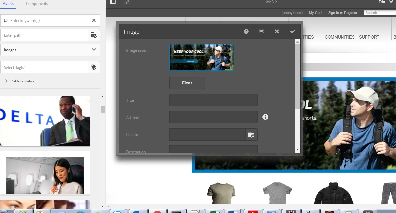Open page properties sliders icon in top bar
The image size is (396, 213).
127,2
